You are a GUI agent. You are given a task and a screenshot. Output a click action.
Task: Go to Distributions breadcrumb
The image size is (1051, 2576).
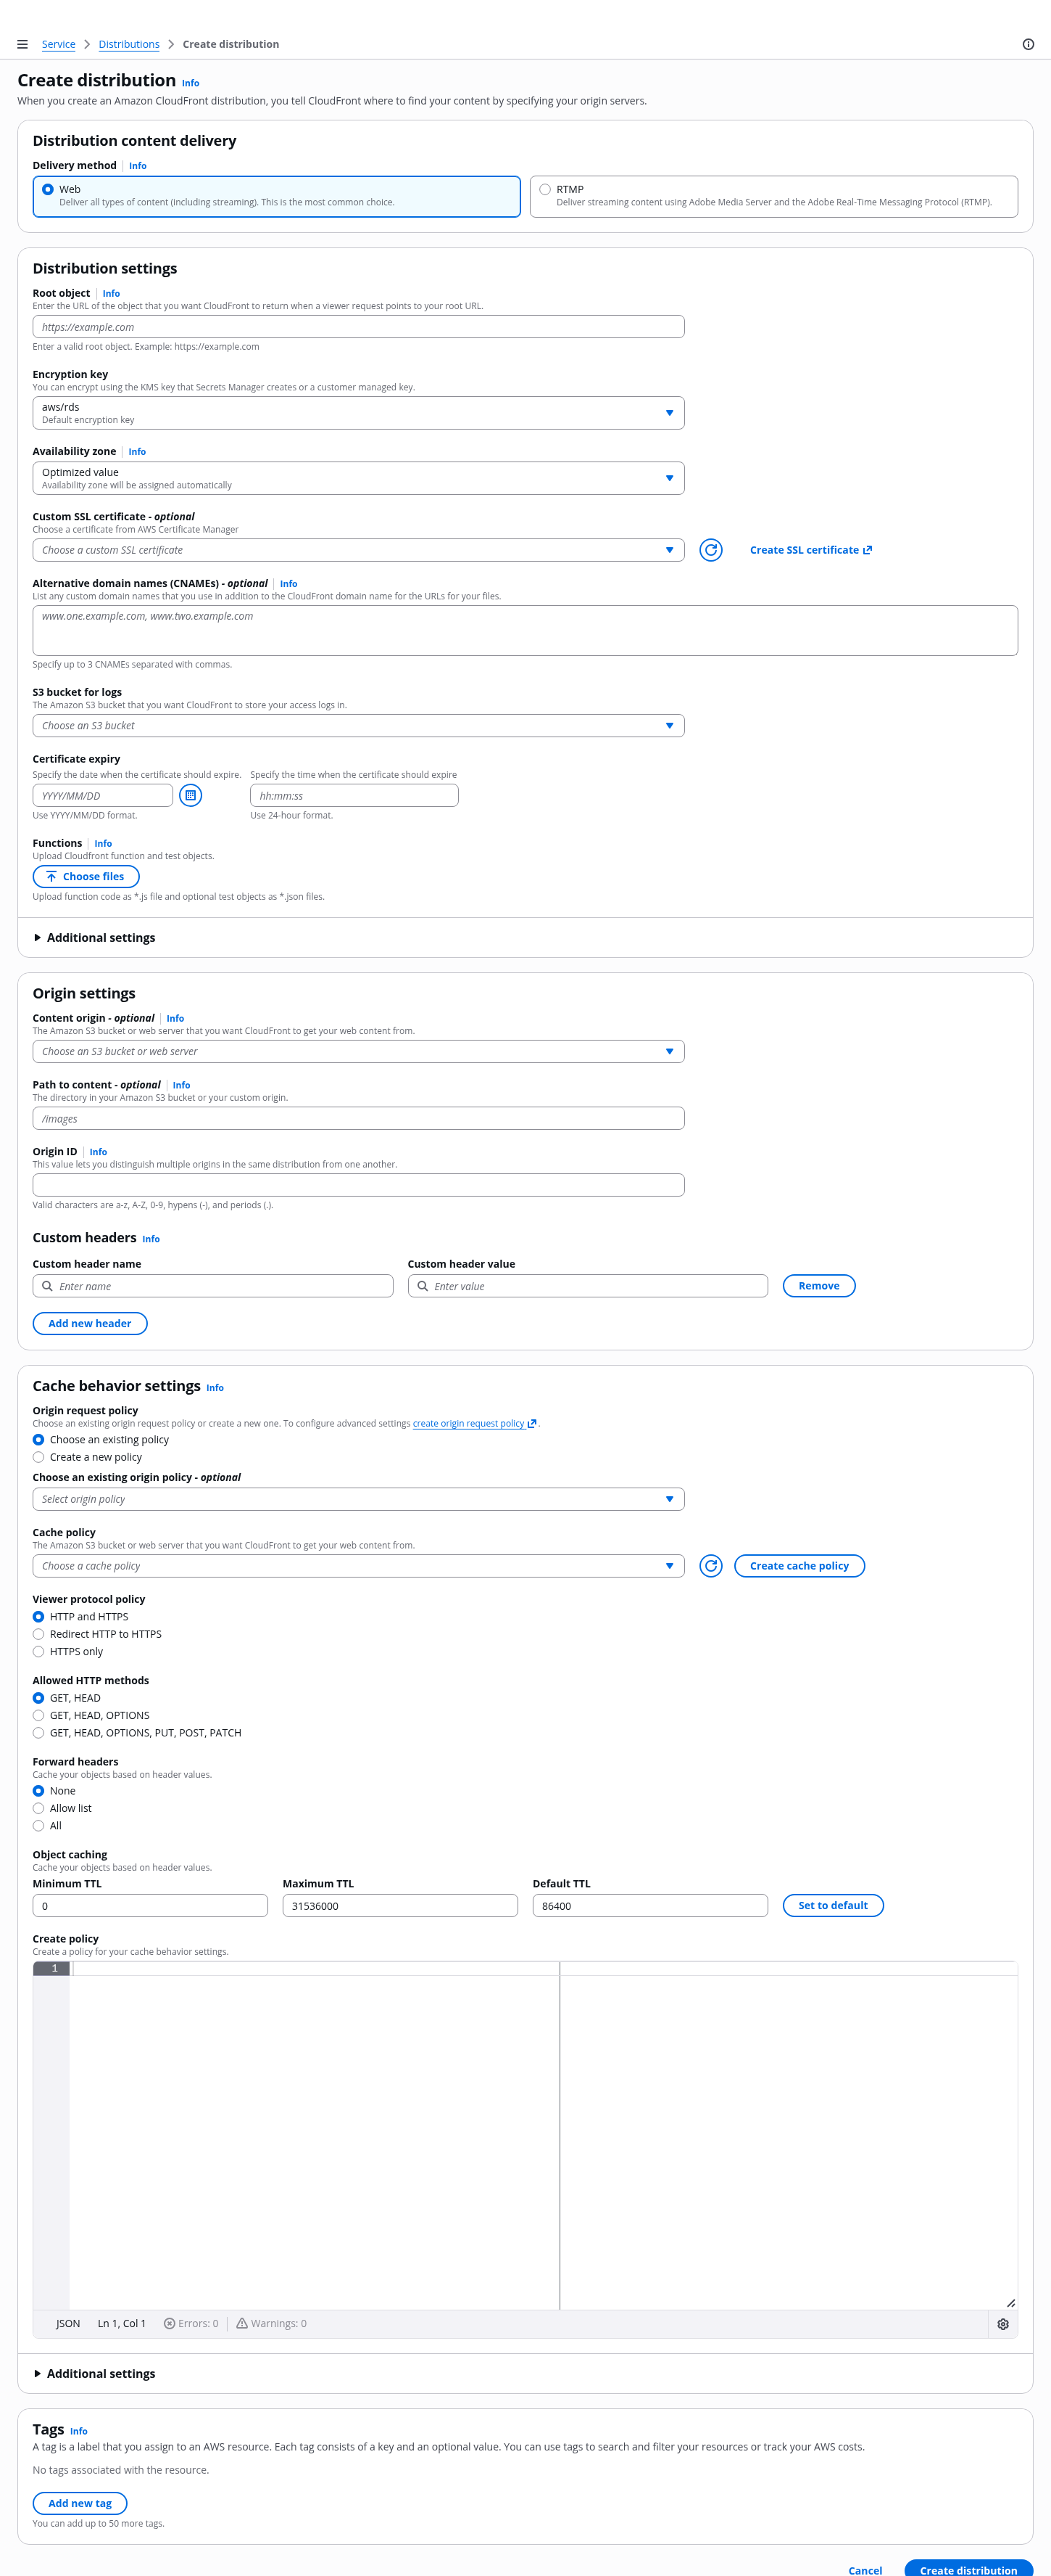129,44
